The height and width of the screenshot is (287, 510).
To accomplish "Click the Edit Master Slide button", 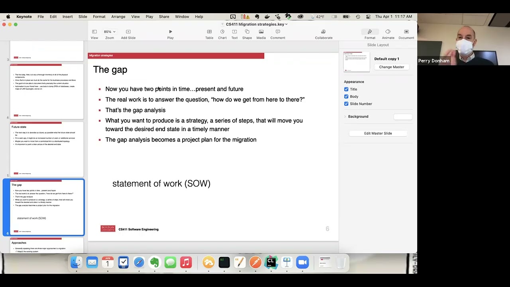I will (x=378, y=133).
